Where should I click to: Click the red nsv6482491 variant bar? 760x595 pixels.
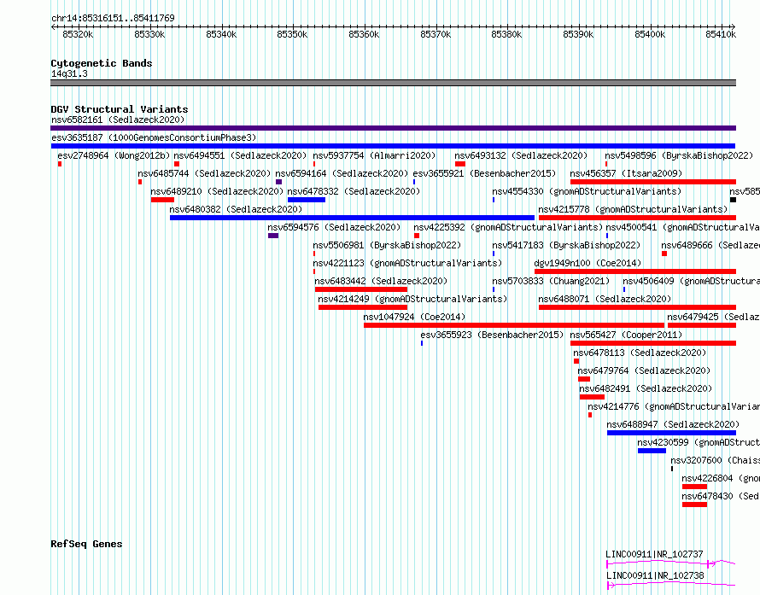tap(593, 397)
